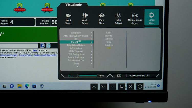Expand the OSD Timeout arrow
Viewport: 192px width, 108px height.
point(91,51)
